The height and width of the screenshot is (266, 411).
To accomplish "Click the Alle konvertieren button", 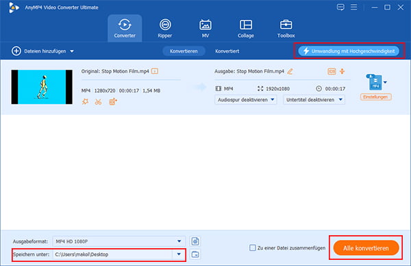I will [366, 248].
